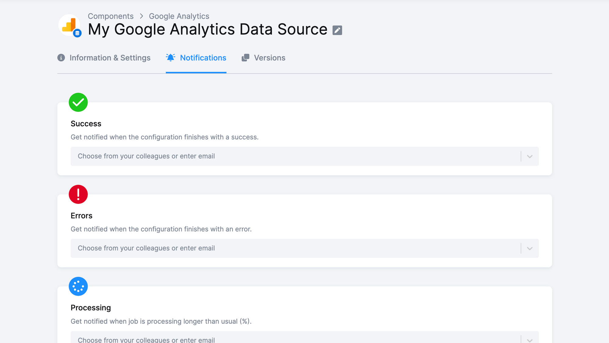Expand the Success recipients dropdown arrow

click(530, 156)
